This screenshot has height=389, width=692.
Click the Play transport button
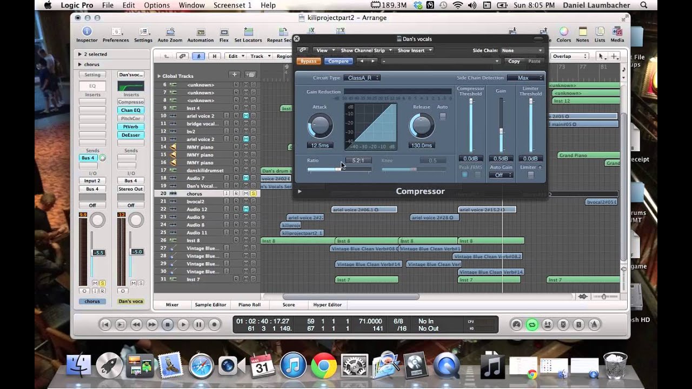click(x=183, y=324)
